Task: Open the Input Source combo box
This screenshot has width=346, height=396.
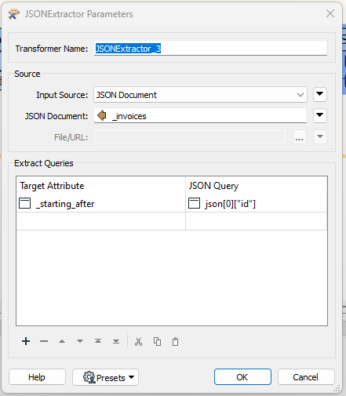Action: click(x=200, y=95)
